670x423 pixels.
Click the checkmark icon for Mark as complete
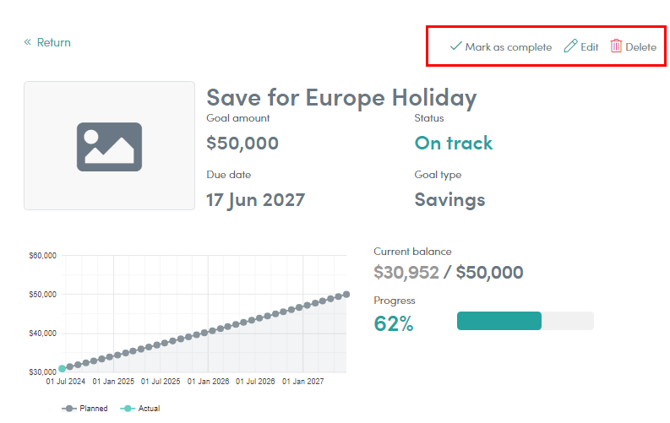tap(456, 46)
